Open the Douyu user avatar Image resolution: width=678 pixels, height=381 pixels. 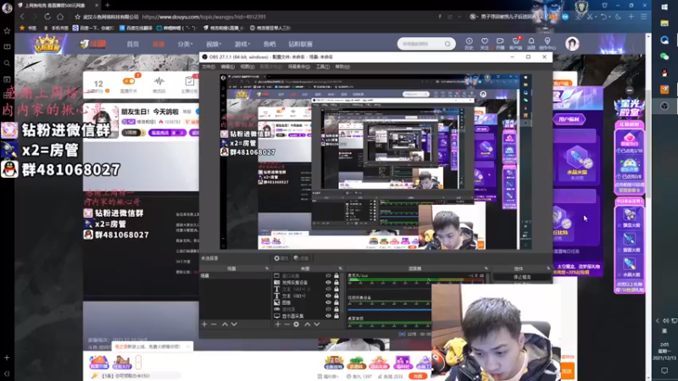572,44
